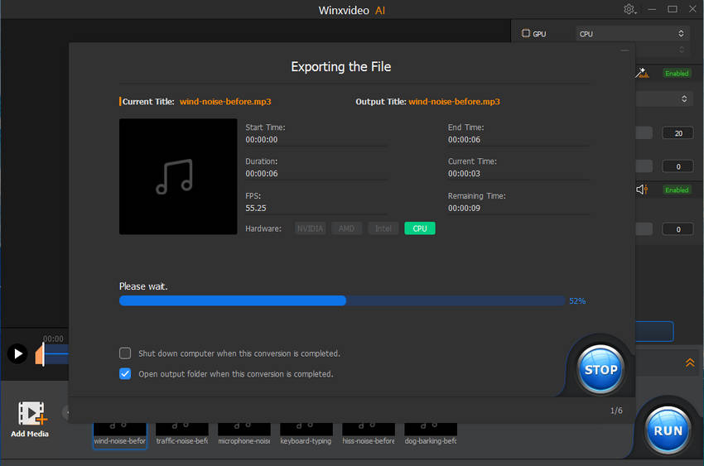
Task: Select the Intel hardware option
Action: 383,228
